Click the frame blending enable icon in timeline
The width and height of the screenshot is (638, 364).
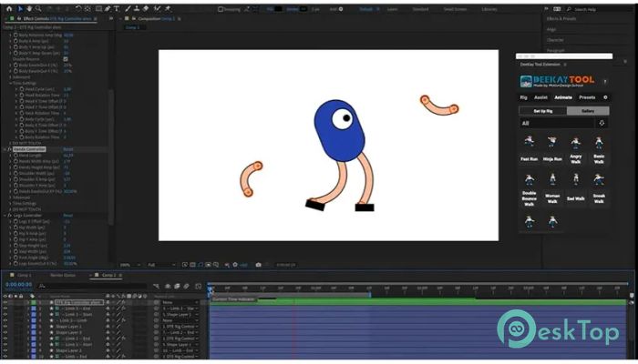point(177,287)
